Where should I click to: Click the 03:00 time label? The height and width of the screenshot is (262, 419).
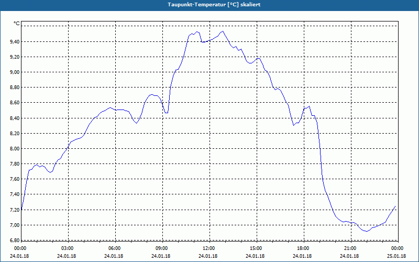click(x=68, y=248)
